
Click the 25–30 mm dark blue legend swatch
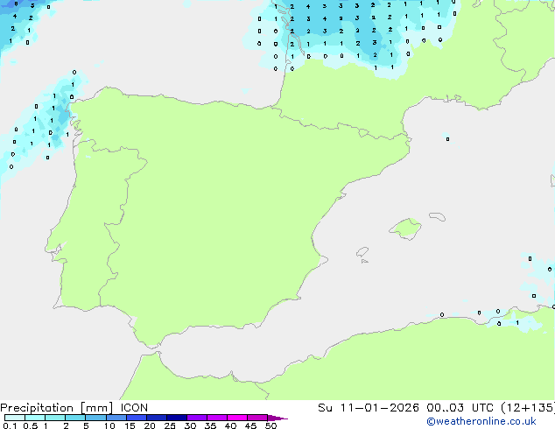click(x=177, y=418)
